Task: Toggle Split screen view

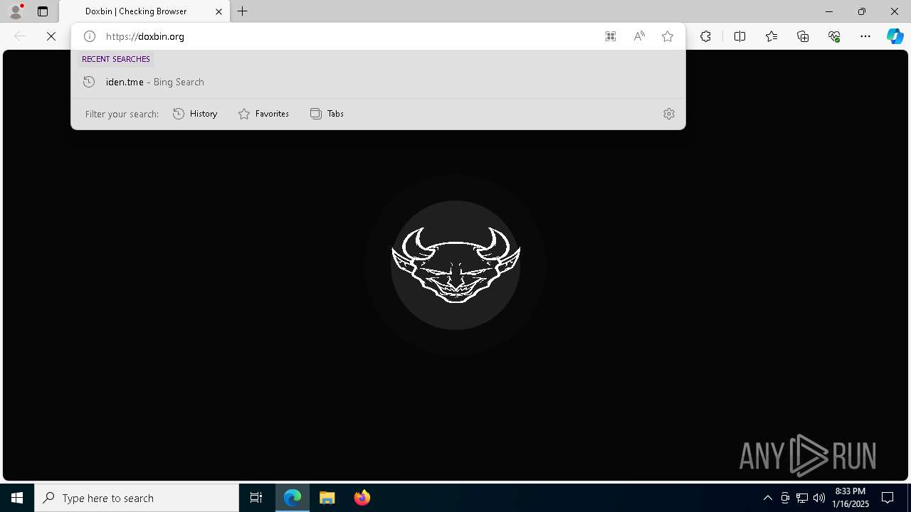Action: point(739,36)
